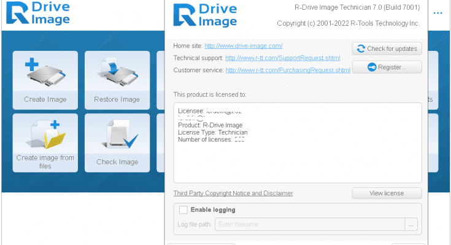Image resolution: width=451 pixels, height=245 pixels.
Task: Click the View license button
Action: tap(387, 194)
